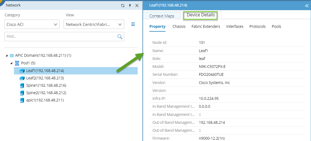The image size is (311, 141).
Task: Select Spine2(192.168.48.212) in the tree
Action: pos(46,93)
